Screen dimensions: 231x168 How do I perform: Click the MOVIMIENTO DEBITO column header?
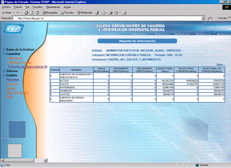pyautogui.click(x=121, y=70)
